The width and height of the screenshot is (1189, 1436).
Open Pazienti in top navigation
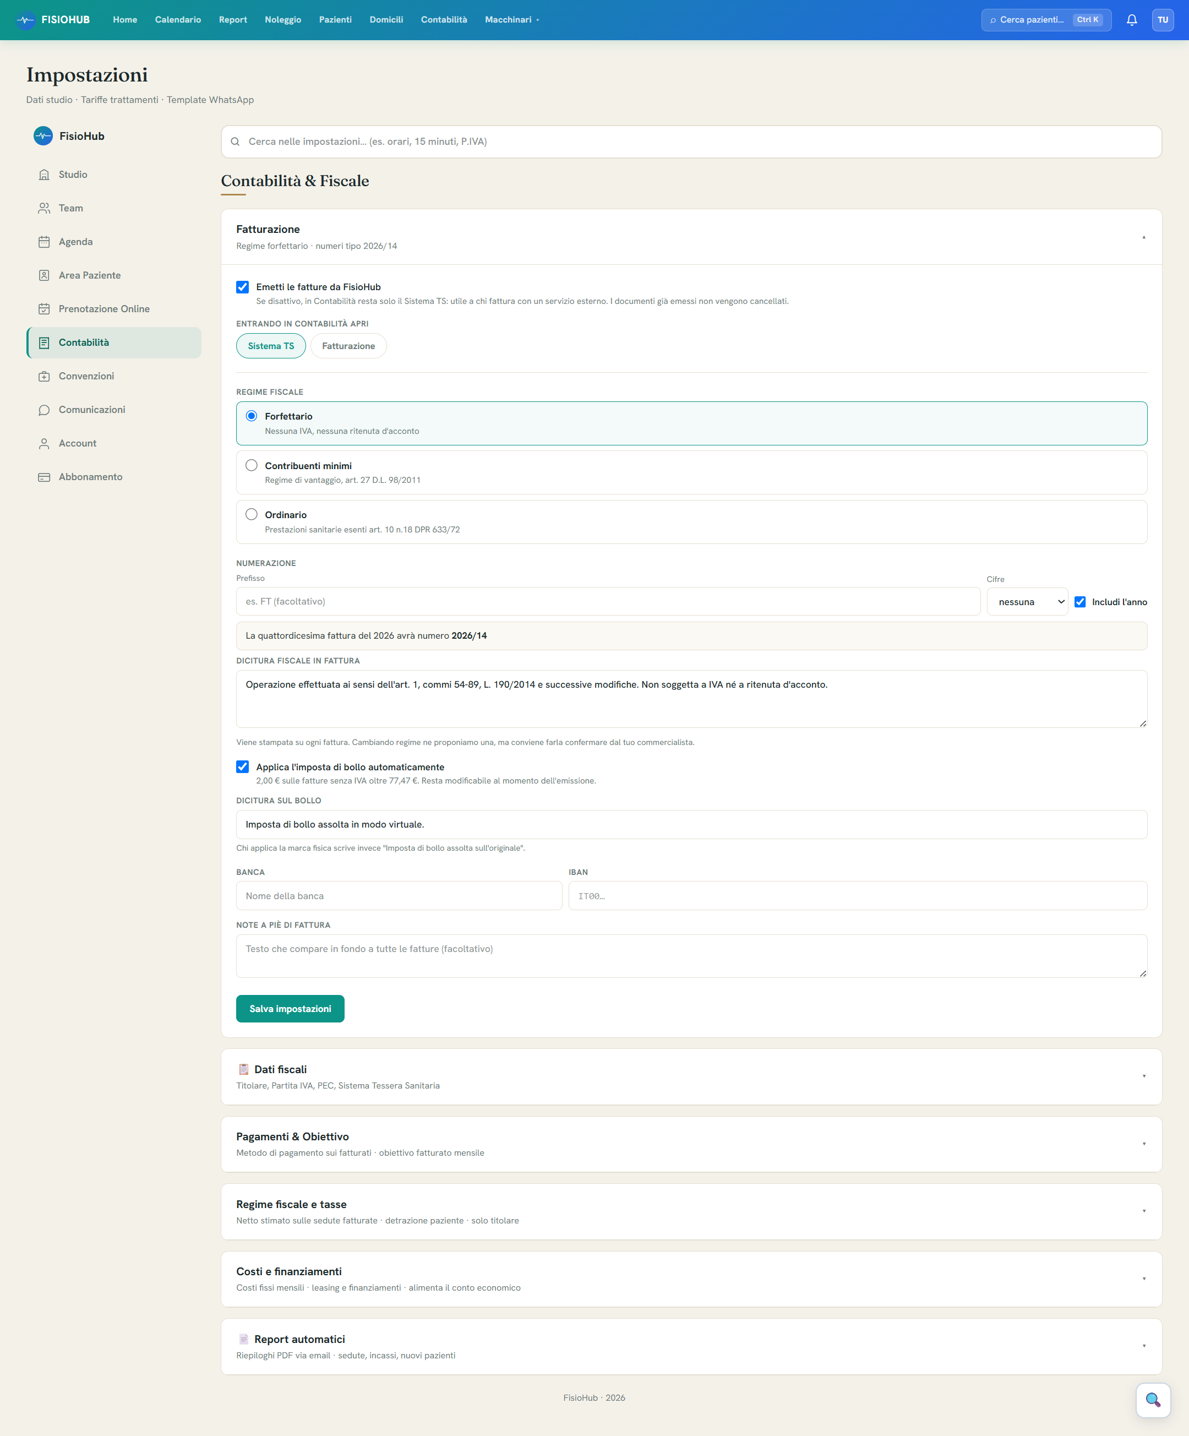335,20
